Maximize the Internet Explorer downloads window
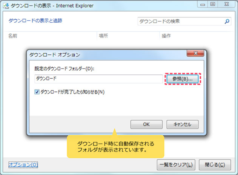Image resolution: width=238 pixels, height=175 pixels. pyautogui.click(x=213, y=4)
